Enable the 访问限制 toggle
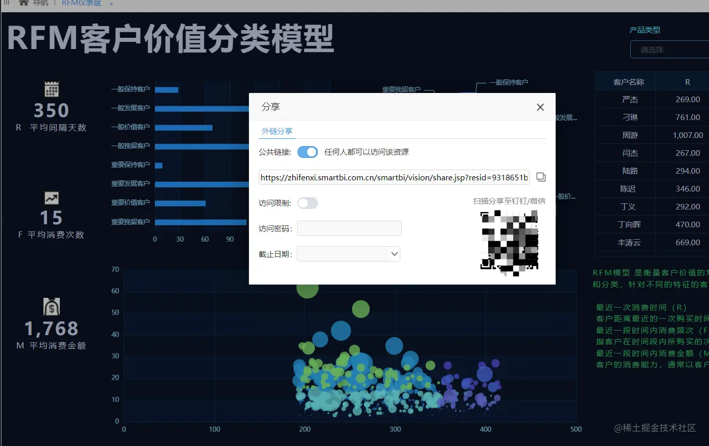 tap(308, 203)
